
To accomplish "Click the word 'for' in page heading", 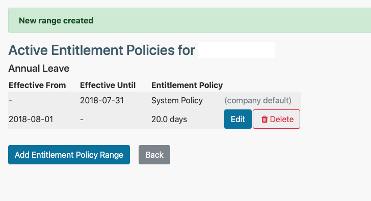I will tap(187, 50).
